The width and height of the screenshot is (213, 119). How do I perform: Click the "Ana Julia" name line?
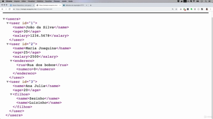click(x=36, y=86)
